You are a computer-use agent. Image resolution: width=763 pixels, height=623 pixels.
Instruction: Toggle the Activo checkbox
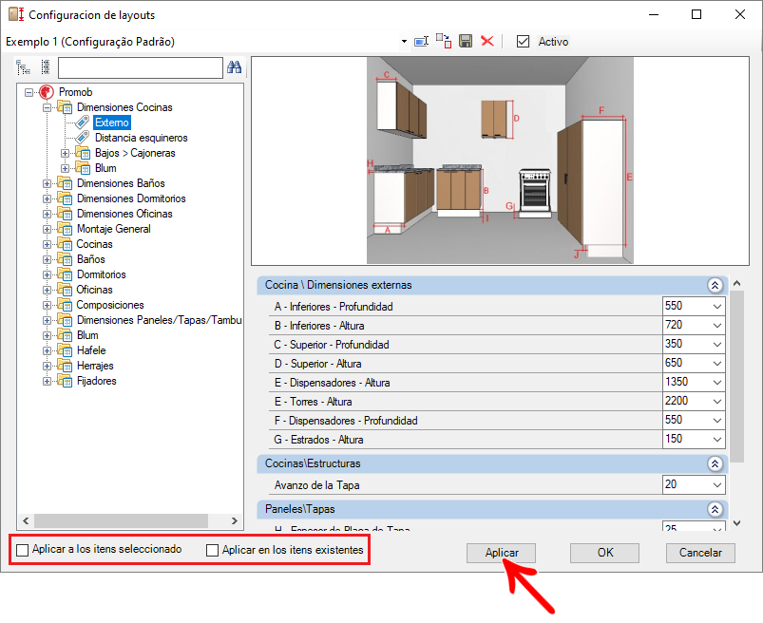pos(523,42)
